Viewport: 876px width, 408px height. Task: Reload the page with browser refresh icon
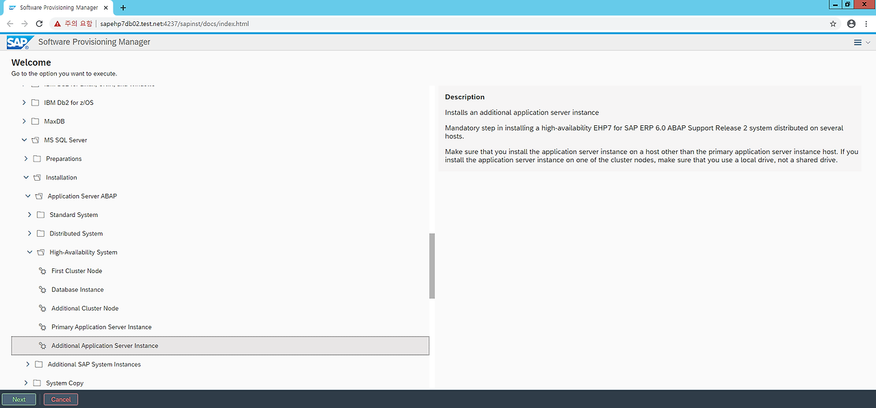[40, 23]
